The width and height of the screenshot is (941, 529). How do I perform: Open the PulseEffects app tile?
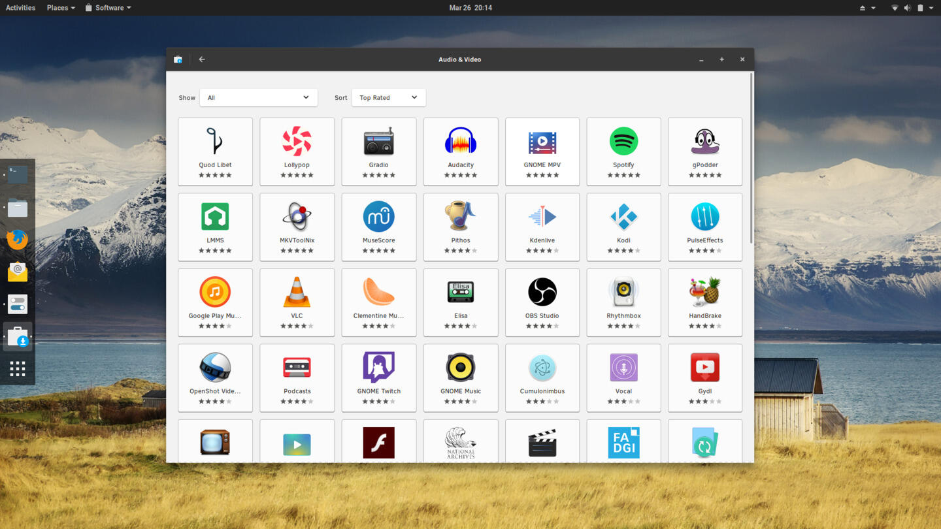(705, 227)
